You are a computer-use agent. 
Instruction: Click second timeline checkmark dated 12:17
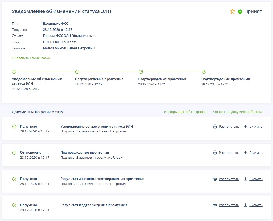[77, 72]
